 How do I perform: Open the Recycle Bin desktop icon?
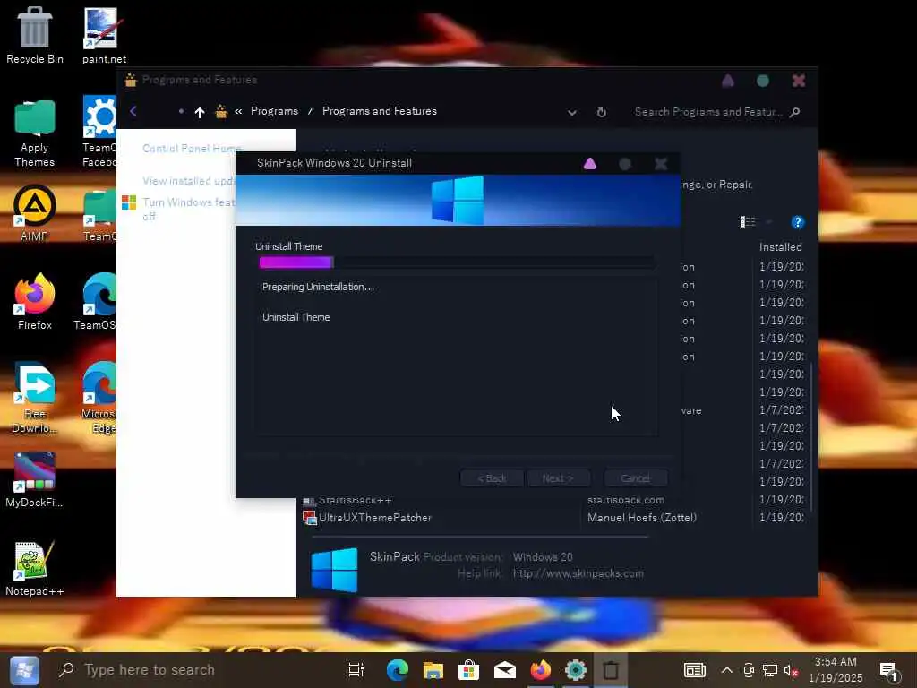point(35,35)
